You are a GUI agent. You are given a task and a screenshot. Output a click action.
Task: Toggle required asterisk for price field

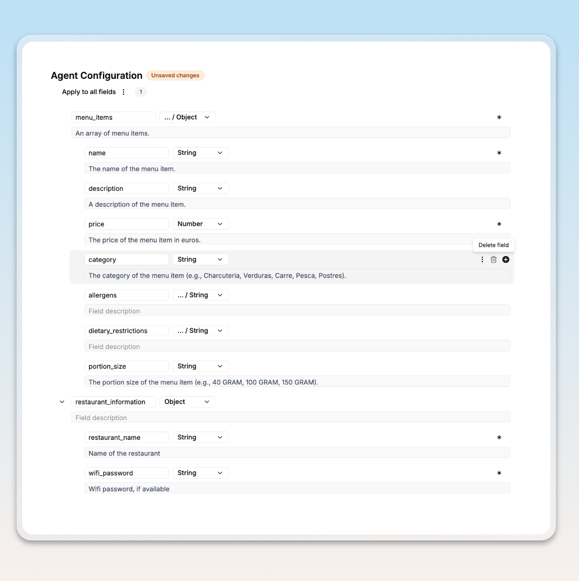tap(499, 224)
